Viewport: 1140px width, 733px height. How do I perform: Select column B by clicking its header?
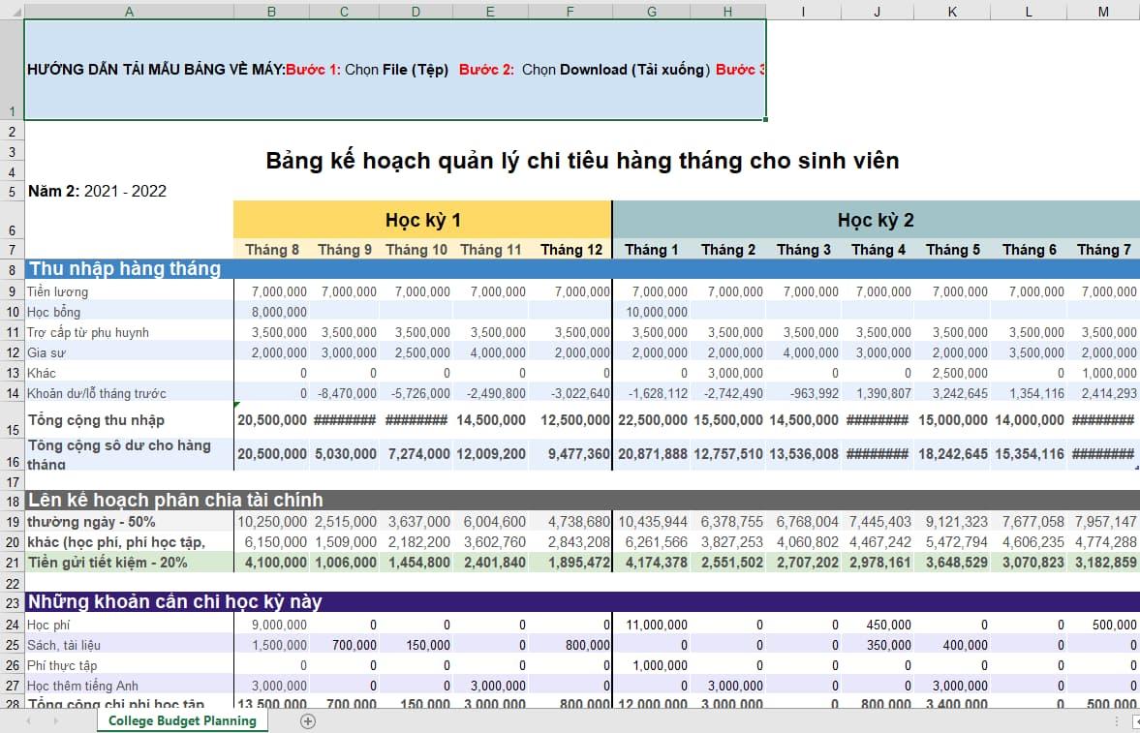(271, 12)
